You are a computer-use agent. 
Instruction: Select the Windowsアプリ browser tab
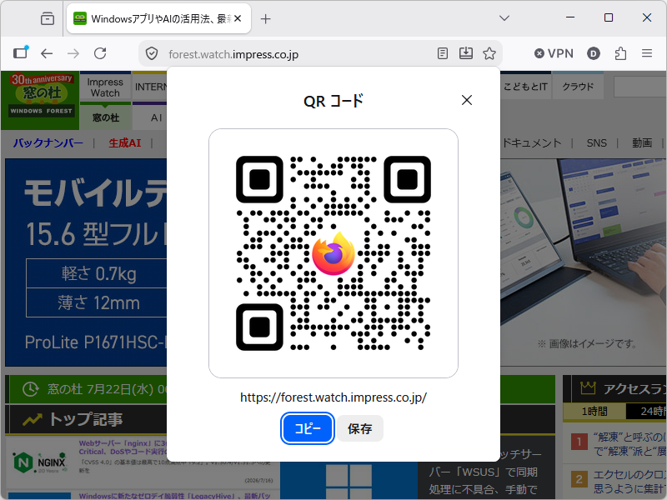pos(158,18)
